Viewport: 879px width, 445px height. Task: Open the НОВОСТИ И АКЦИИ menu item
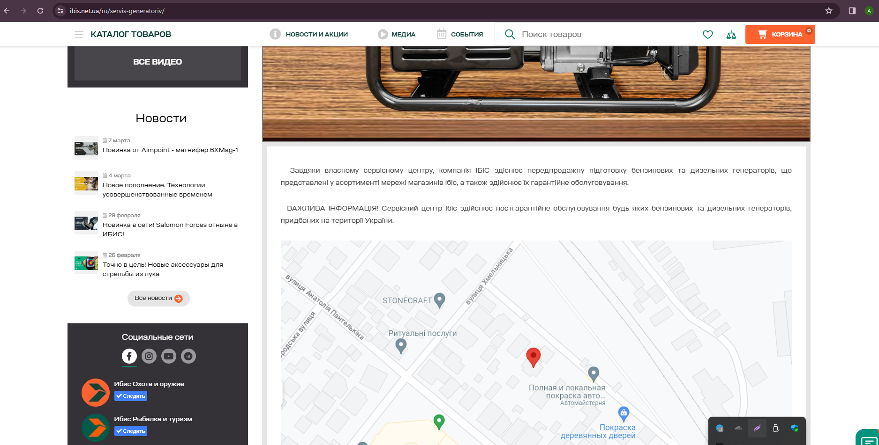[309, 34]
